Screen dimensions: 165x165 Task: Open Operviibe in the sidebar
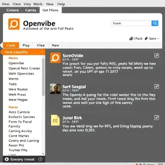coord(16,63)
